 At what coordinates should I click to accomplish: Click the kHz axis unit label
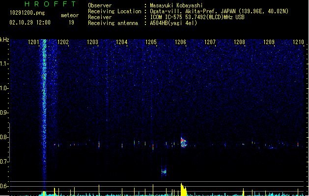(x=4, y=40)
